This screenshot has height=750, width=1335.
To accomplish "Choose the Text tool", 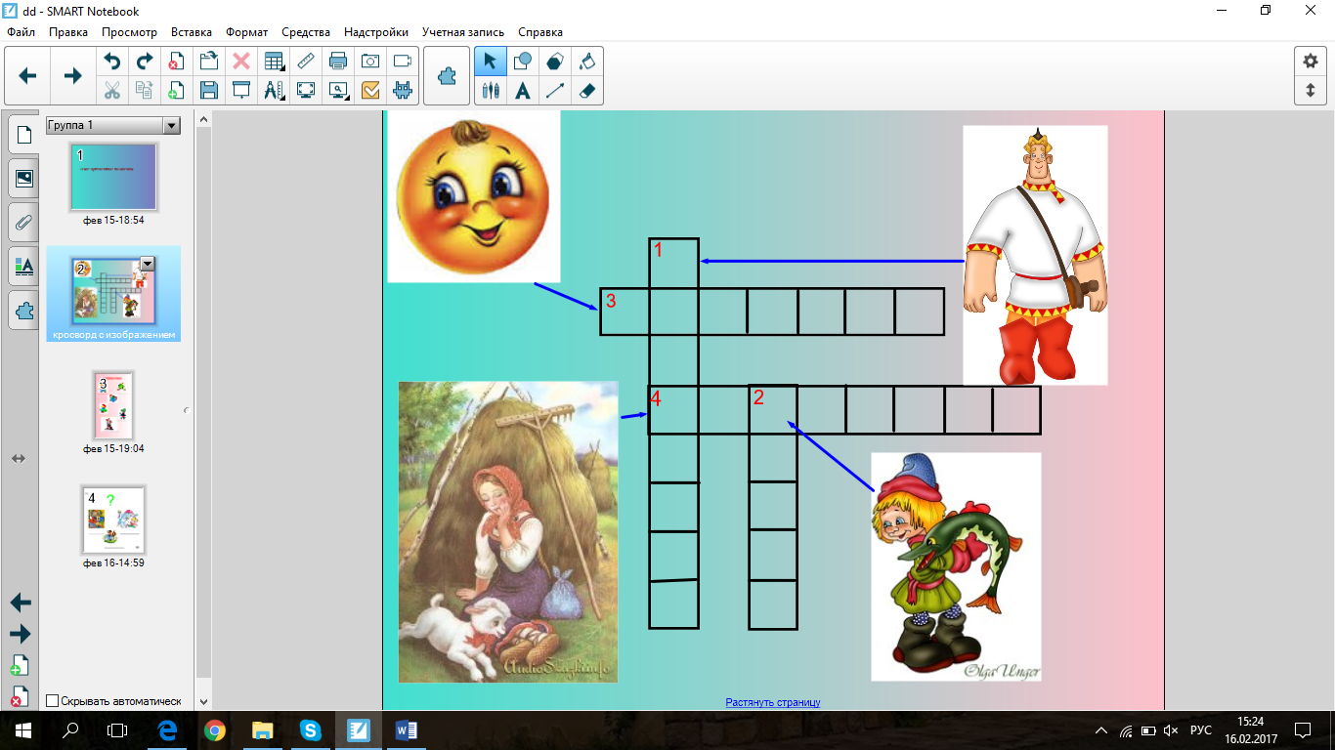I will [x=523, y=91].
